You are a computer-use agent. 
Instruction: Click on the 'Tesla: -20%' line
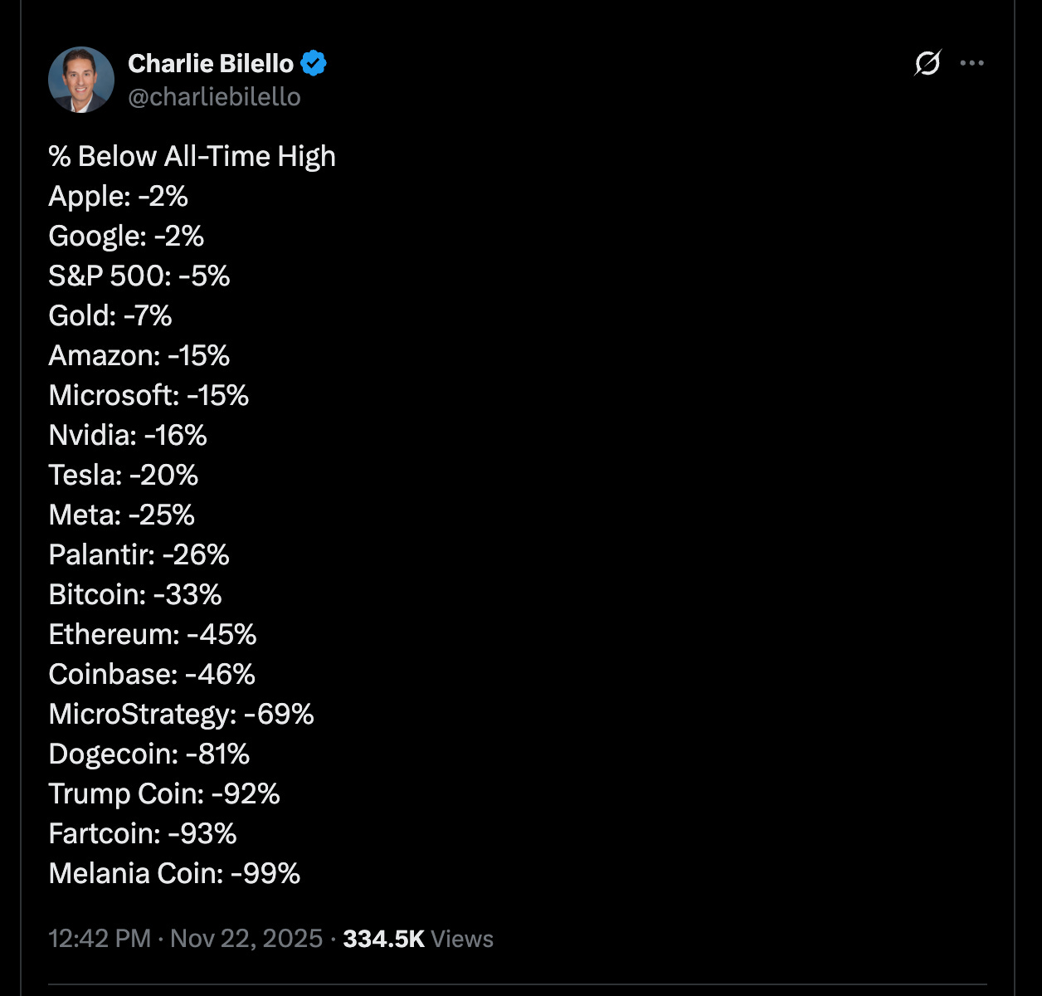pos(124,475)
